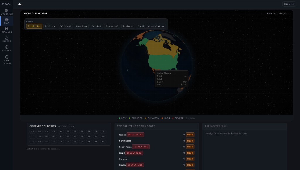The height and width of the screenshot is (170, 300).
Task: Open the Ingest upload icon
Action: 7,38
